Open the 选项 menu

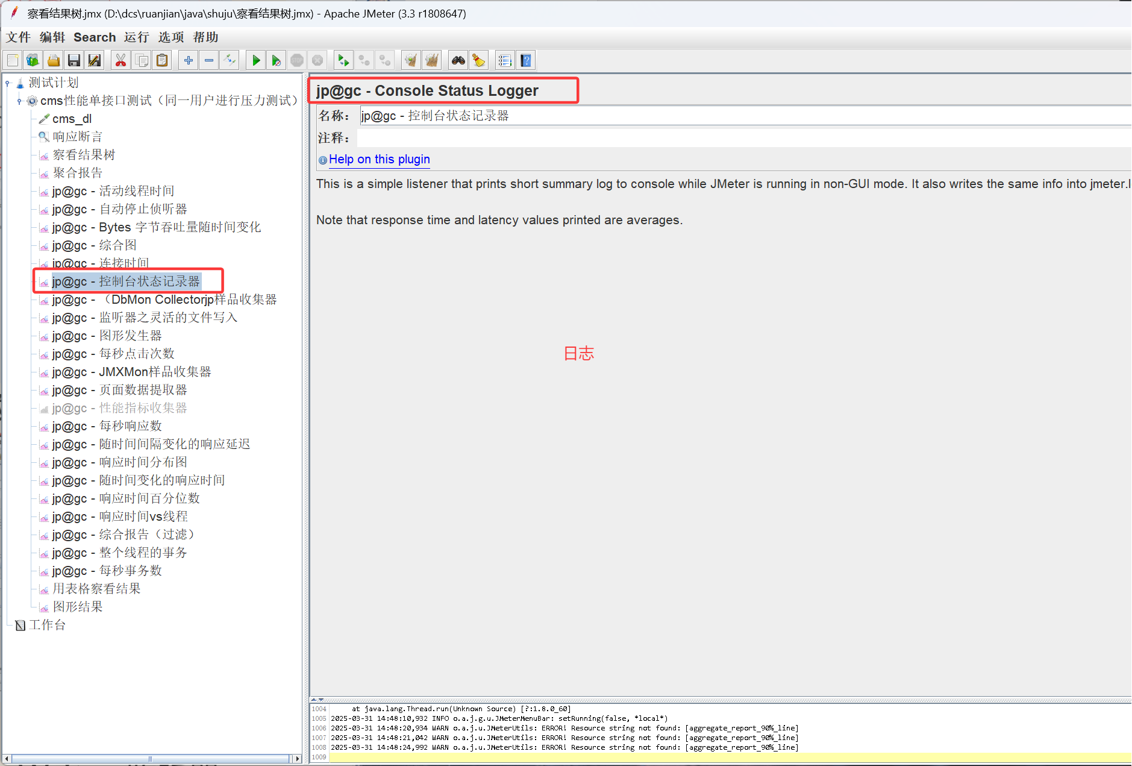tap(171, 37)
